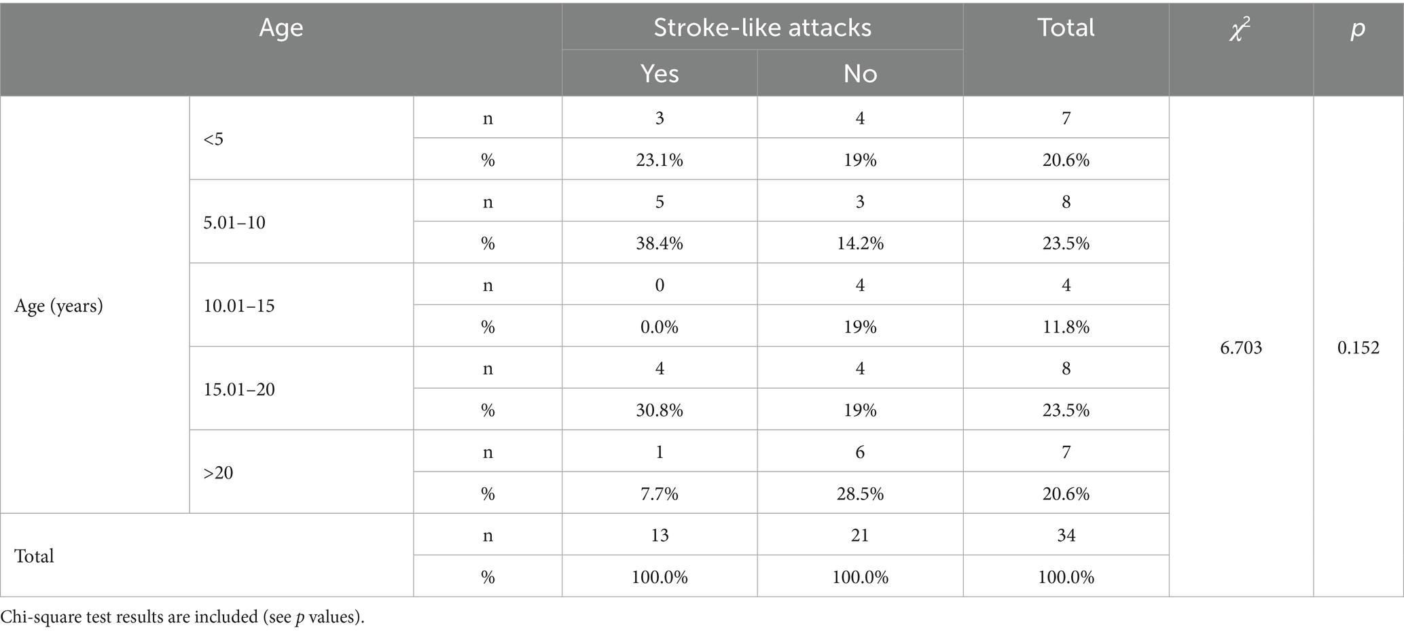Click the "Total" row label at bottom
The image size is (1404, 632).
pos(34,556)
